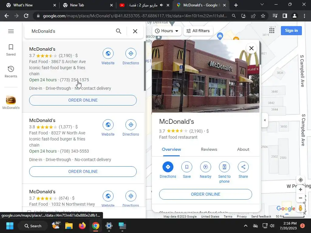Viewport: 311px width, 233px height.
Task: Click the install app icon in address bar
Action: [244, 16]
